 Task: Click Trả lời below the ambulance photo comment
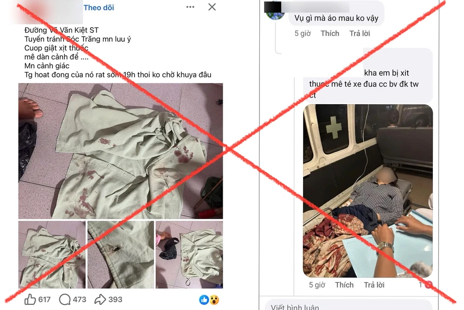coord(374,285)
